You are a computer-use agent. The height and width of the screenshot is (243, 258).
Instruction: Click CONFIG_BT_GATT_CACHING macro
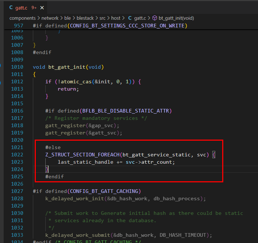coord(104,191)
